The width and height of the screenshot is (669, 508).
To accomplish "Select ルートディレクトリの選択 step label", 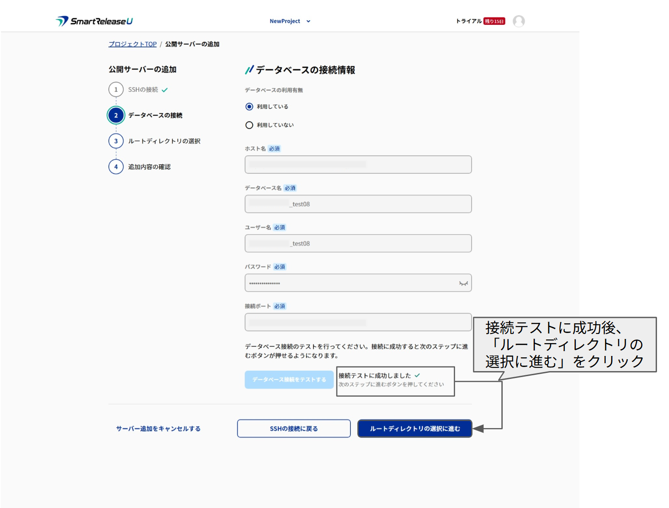I will (164, 141).
